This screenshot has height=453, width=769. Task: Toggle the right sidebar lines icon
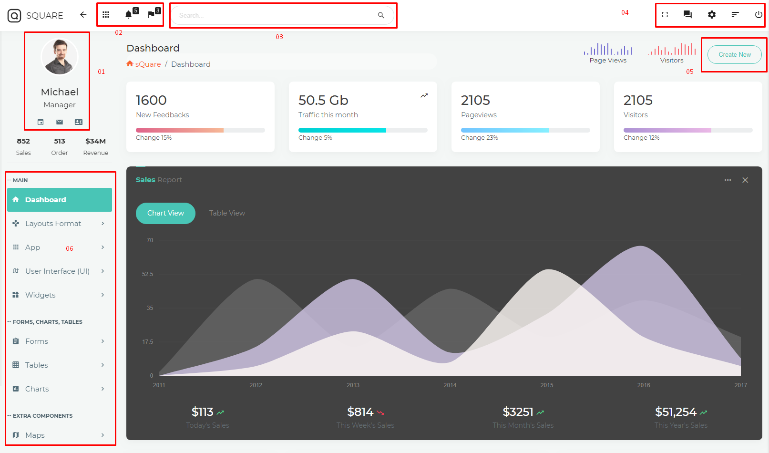pyautogui.click(x=735, y=15)
